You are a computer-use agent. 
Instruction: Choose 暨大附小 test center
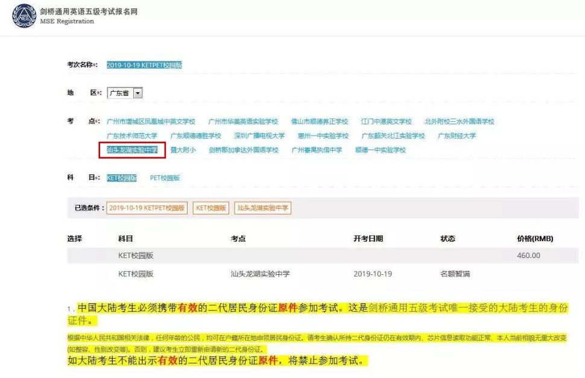(x=183, y=150)
